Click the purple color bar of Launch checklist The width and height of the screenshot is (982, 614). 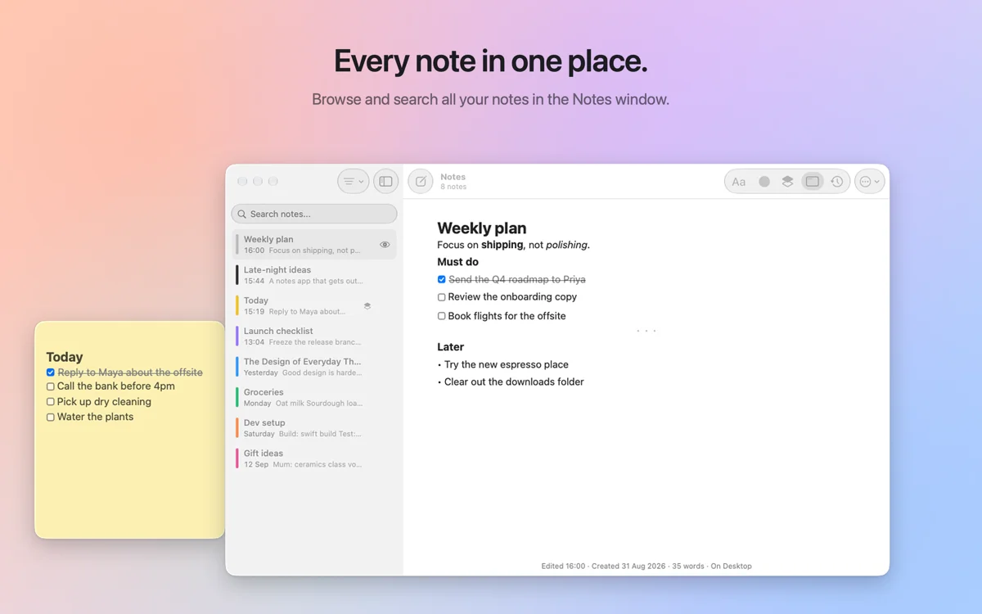pos(237,336)
